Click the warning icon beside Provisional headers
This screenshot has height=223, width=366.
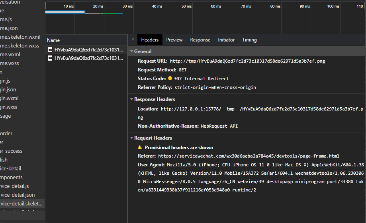coord(140,148)
